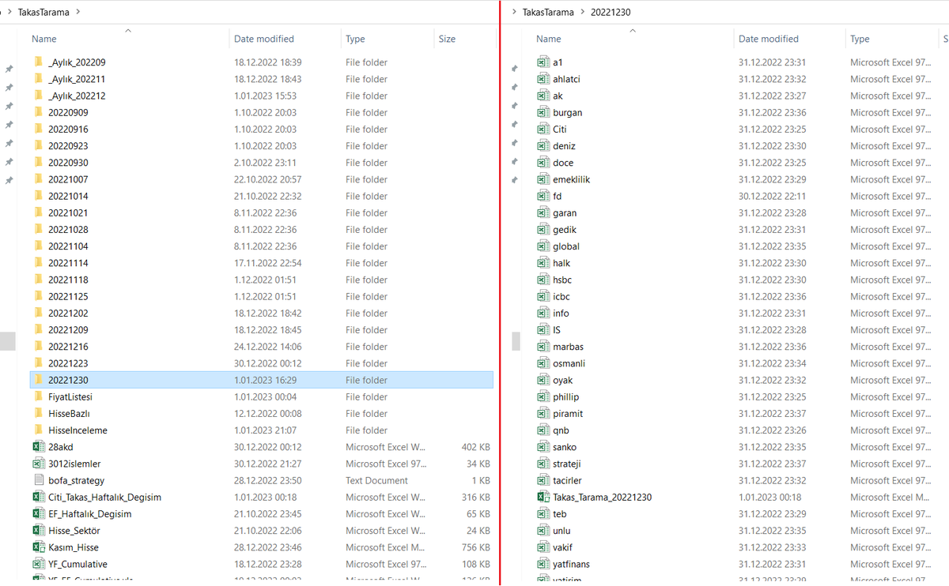Expand the chevron between TakasTarama and 20221230 breadcrumb
Screen dimensions: 949x586
pos(583,13)
